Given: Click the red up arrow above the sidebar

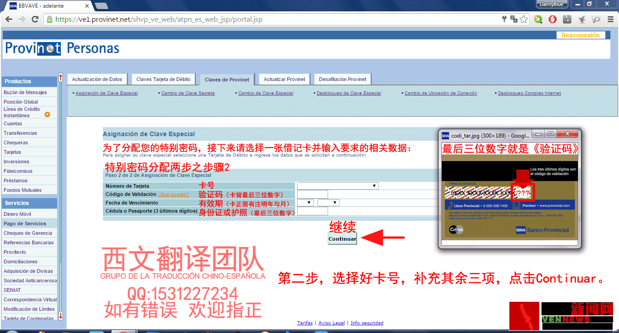Looking at the screenshot, I should (x=61, y=78).
